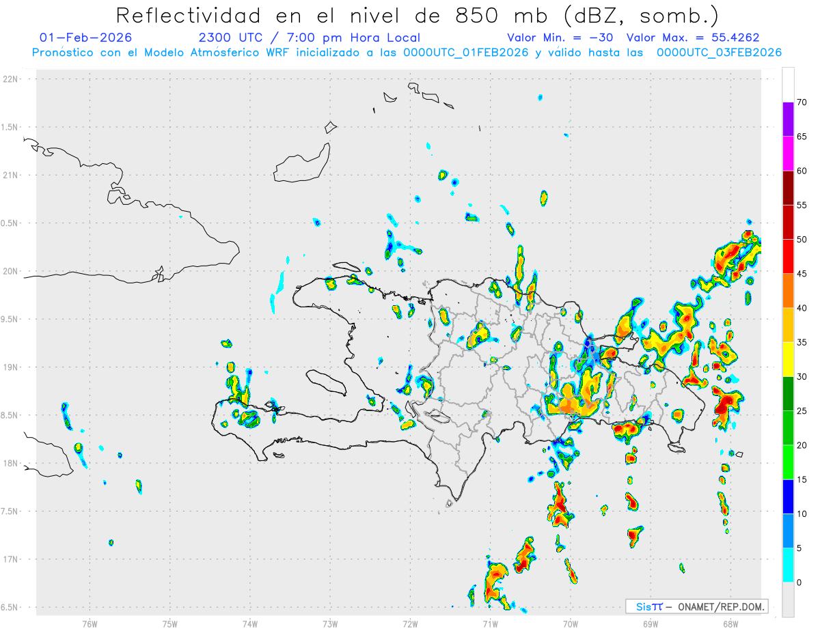The width and height of the screenshot is (820, 633).
Task: Click the '20' value on the color scale
Action: [802, 445]
